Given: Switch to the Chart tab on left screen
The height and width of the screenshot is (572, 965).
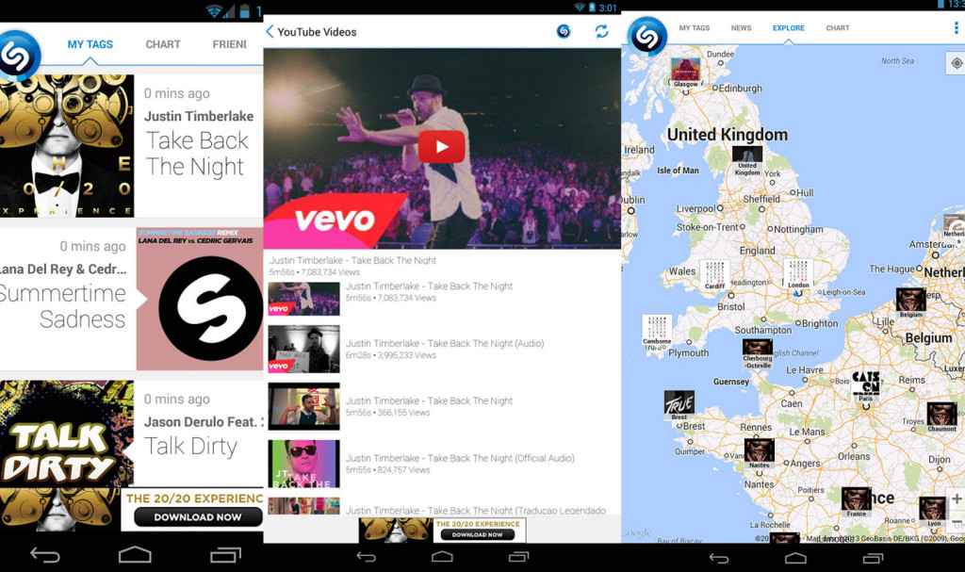Looking at the screenshot, I should pos(163,44).
